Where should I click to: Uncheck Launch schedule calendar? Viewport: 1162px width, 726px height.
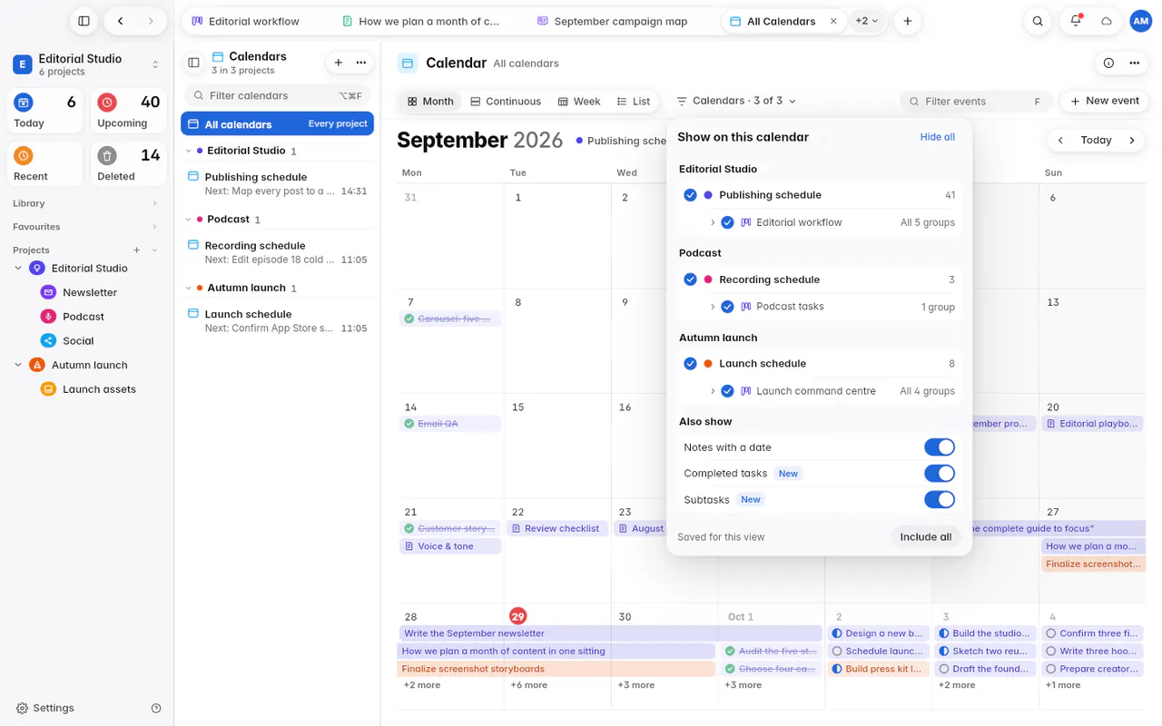pos(690,364)
